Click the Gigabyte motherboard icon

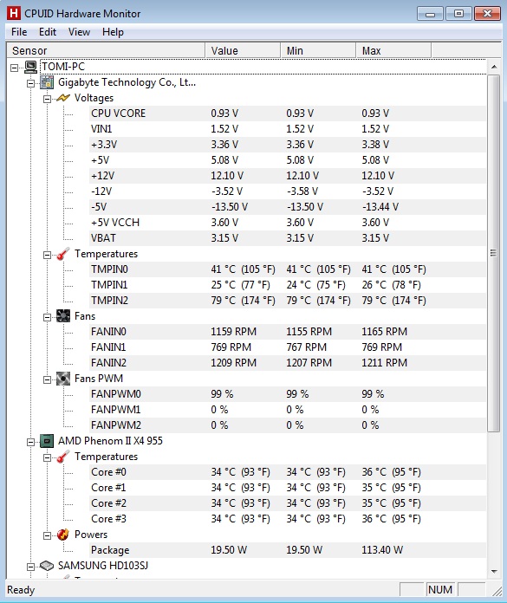click(x=47, y=82)
